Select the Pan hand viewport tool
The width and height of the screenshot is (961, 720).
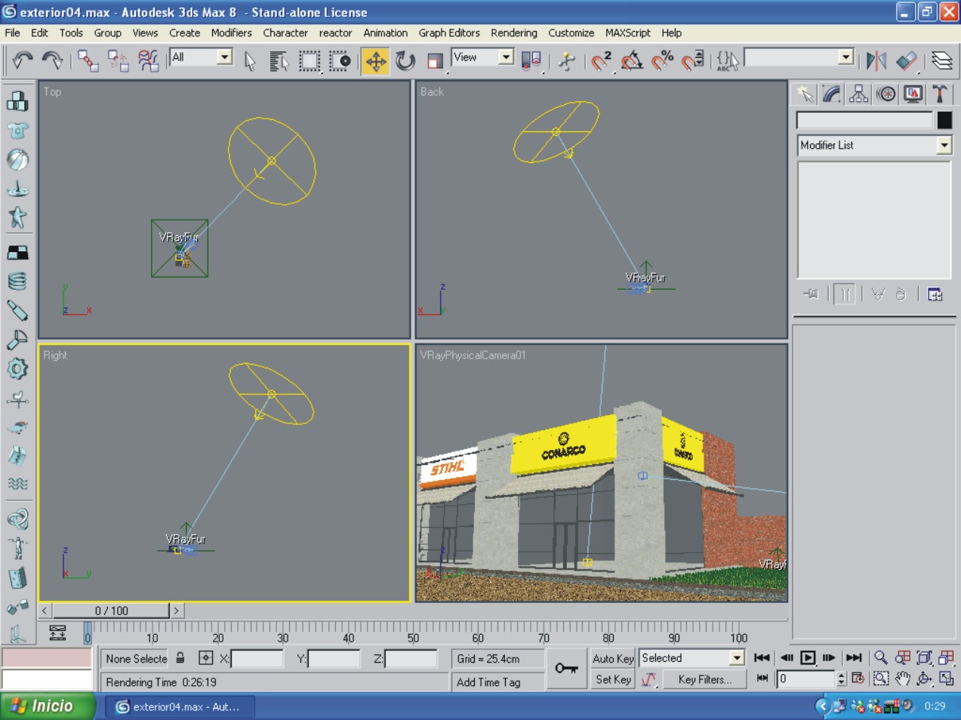(902, 678)
